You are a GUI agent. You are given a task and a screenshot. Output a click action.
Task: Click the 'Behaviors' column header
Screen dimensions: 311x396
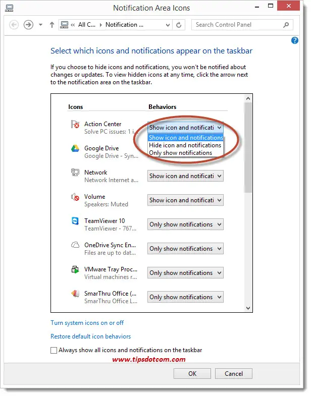click(x=163, y=107)
